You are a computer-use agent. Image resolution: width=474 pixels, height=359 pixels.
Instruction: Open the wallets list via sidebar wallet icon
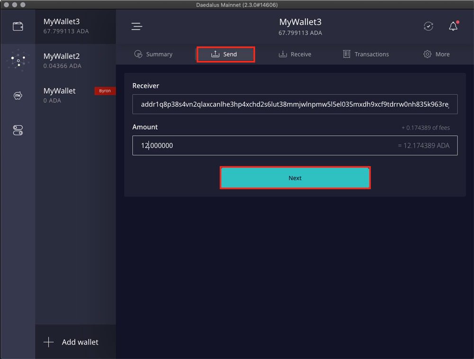pos(18,26)
